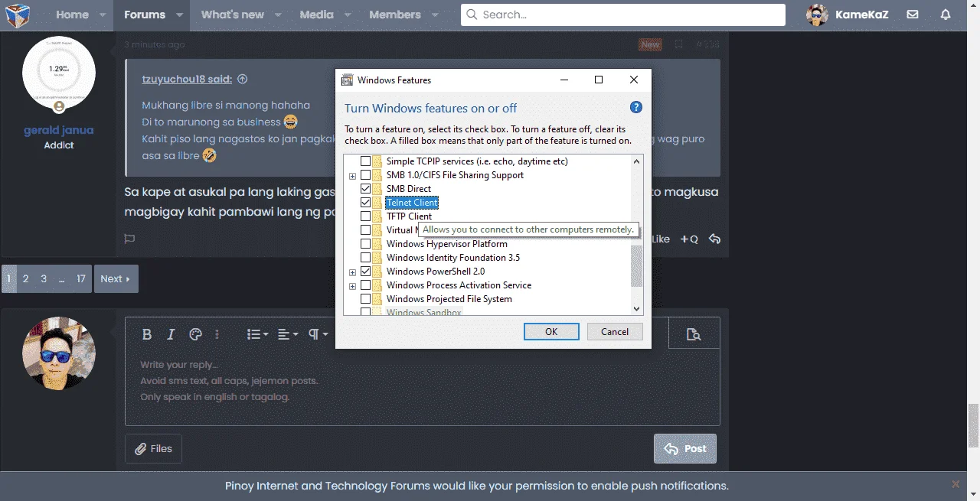
Task: Uncheck Windows PowerShell 2.0 checkbox
Action: (x=365, y=272)
